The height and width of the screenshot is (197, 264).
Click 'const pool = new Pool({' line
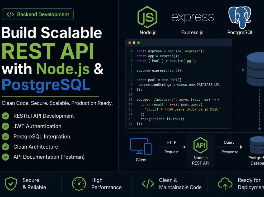(159, 80)
